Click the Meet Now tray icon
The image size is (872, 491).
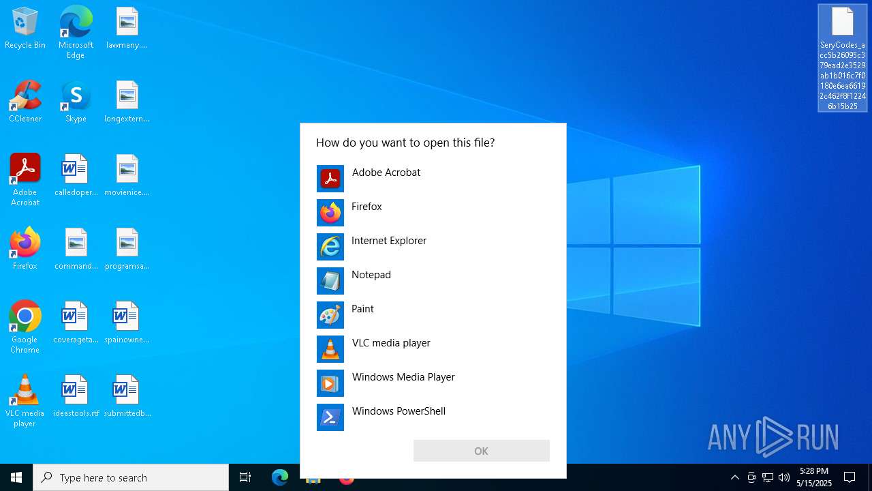tap(751, 477)
